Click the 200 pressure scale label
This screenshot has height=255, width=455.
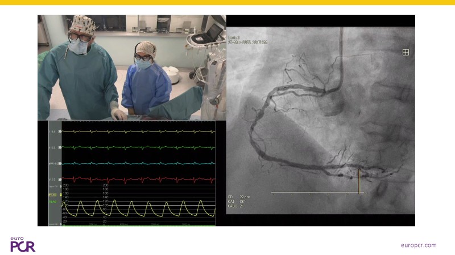point(65,185)
